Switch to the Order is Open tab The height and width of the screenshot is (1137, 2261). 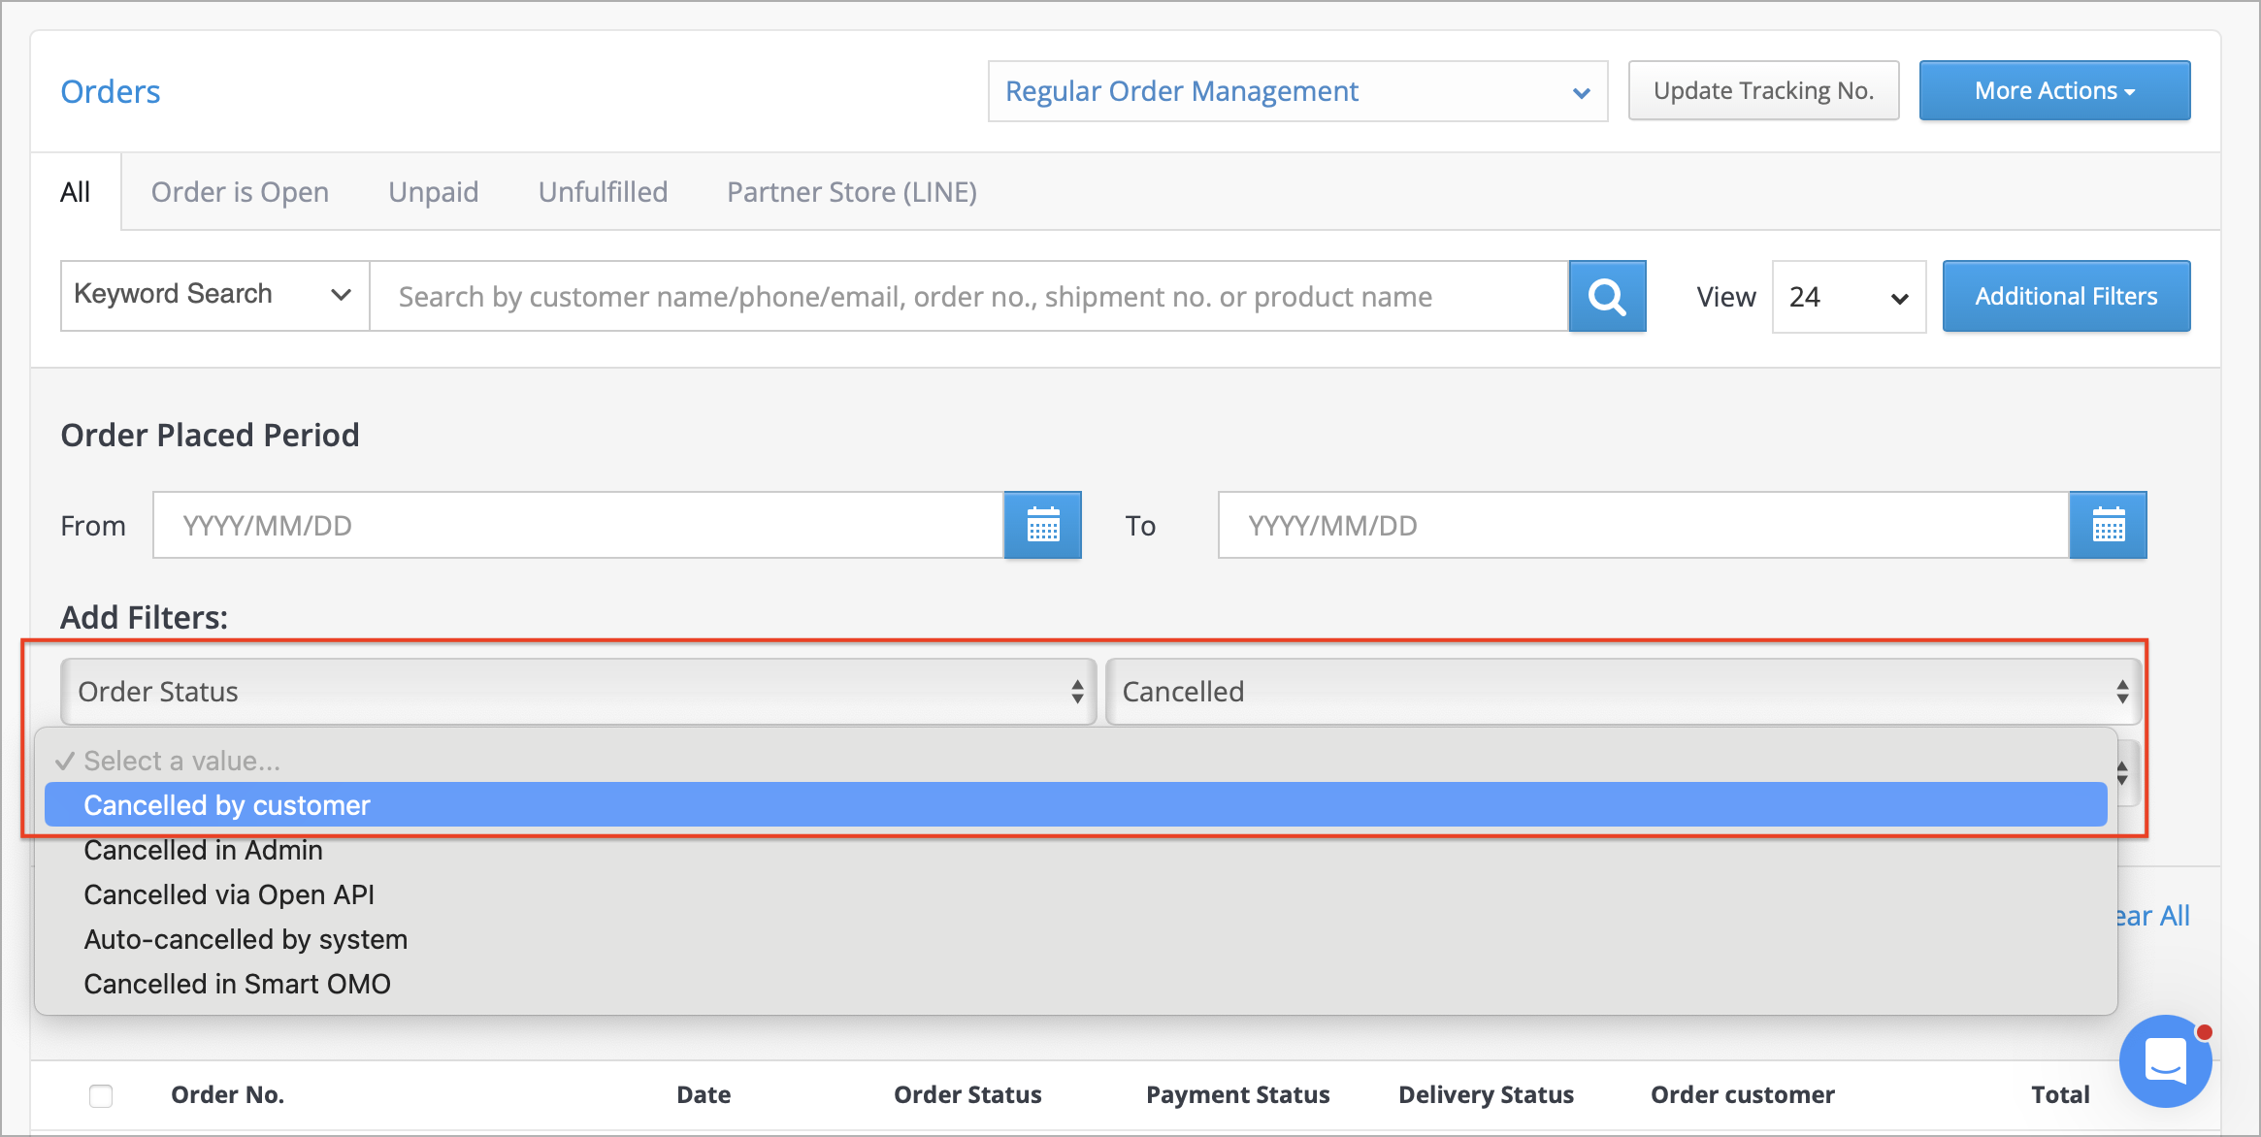click(x=240, y=192)
